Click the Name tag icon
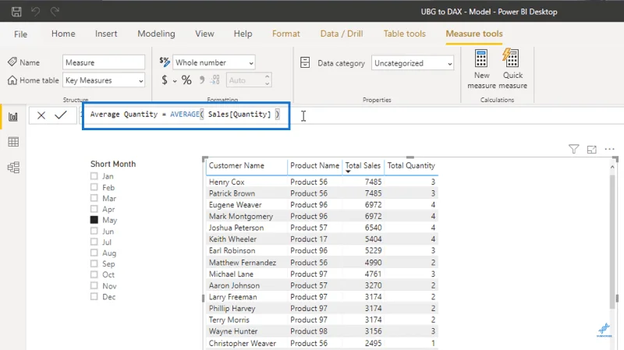This screenshot has height=350, width=624. point(12,62)
